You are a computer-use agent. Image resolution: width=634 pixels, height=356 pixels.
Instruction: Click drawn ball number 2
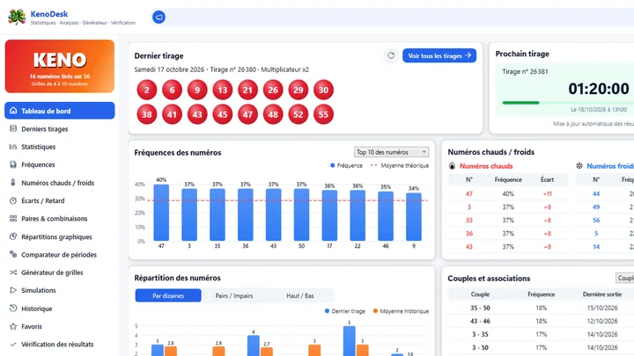(147, 90)
